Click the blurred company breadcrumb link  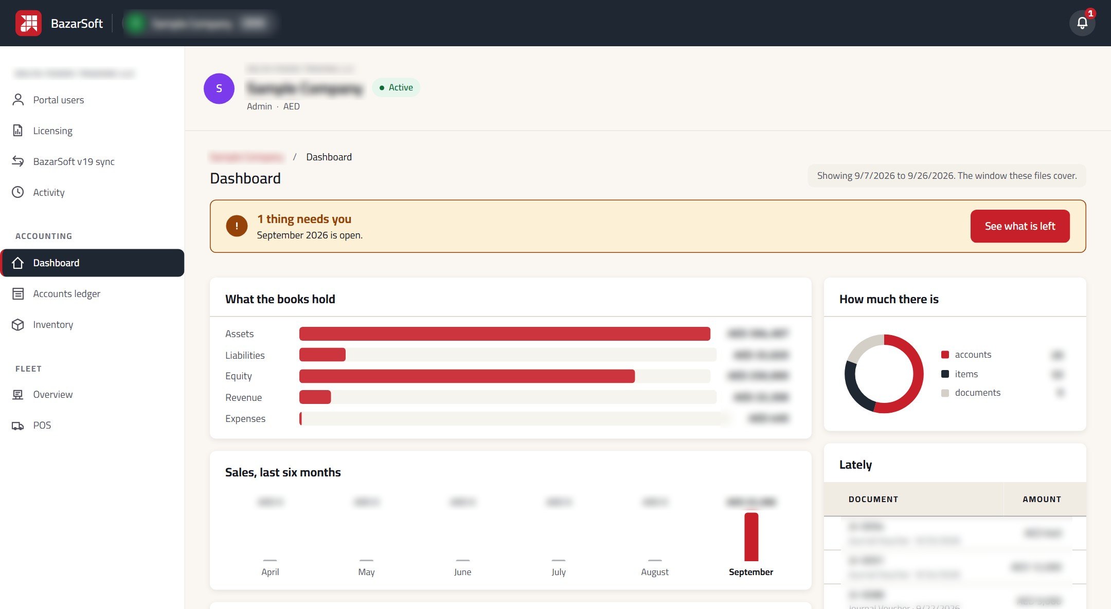246,157
